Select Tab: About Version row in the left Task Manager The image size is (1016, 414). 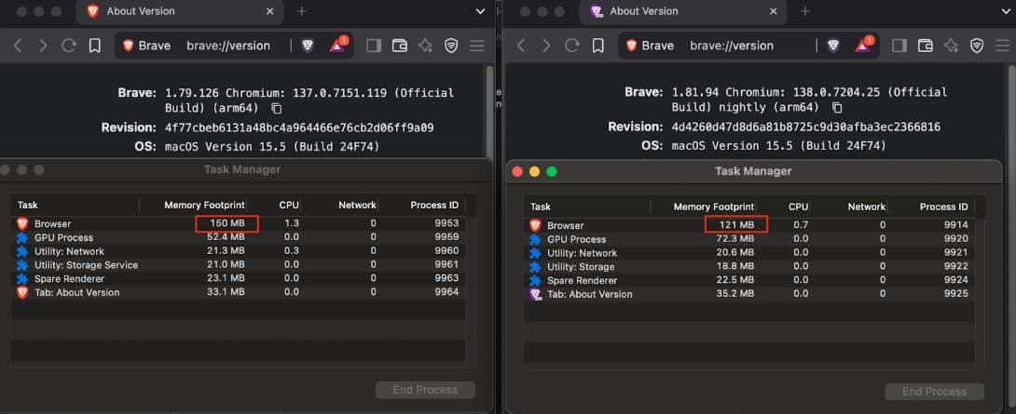tap(238, 292)
